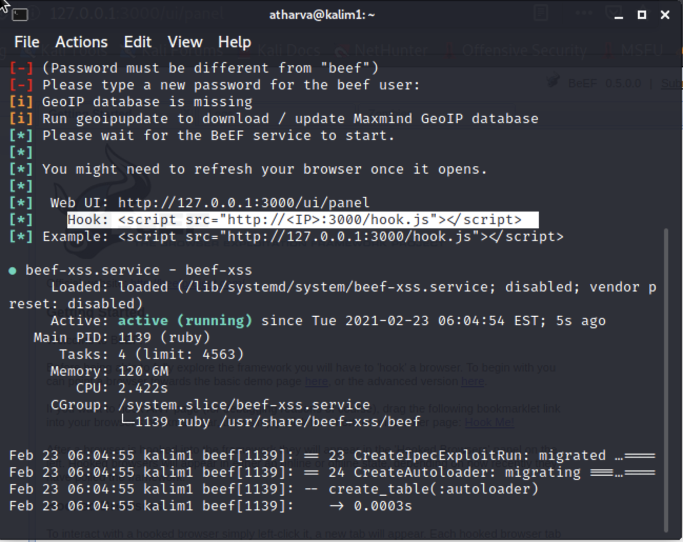This screenshot has height=542, width=683.
Task: Click the Web UI URL http://127.0.0.1:3000/ui/panel
Action: pos(244,203)
